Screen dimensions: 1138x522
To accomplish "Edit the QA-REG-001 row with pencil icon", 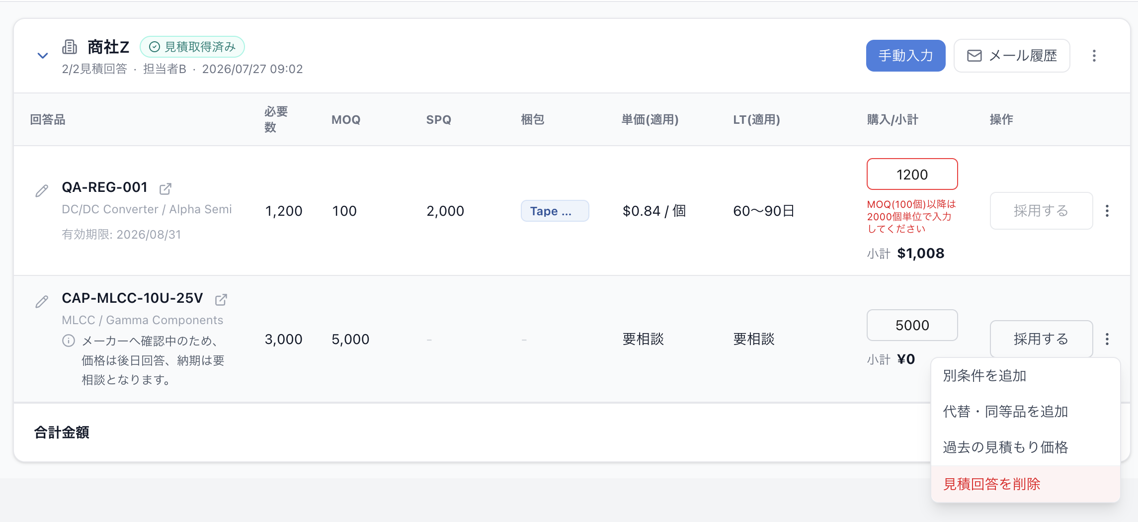I will coord(42,190).
